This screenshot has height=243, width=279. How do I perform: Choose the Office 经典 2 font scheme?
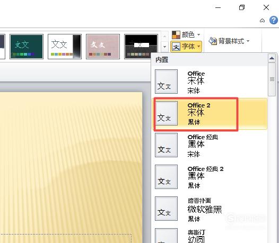click(210, 177)
